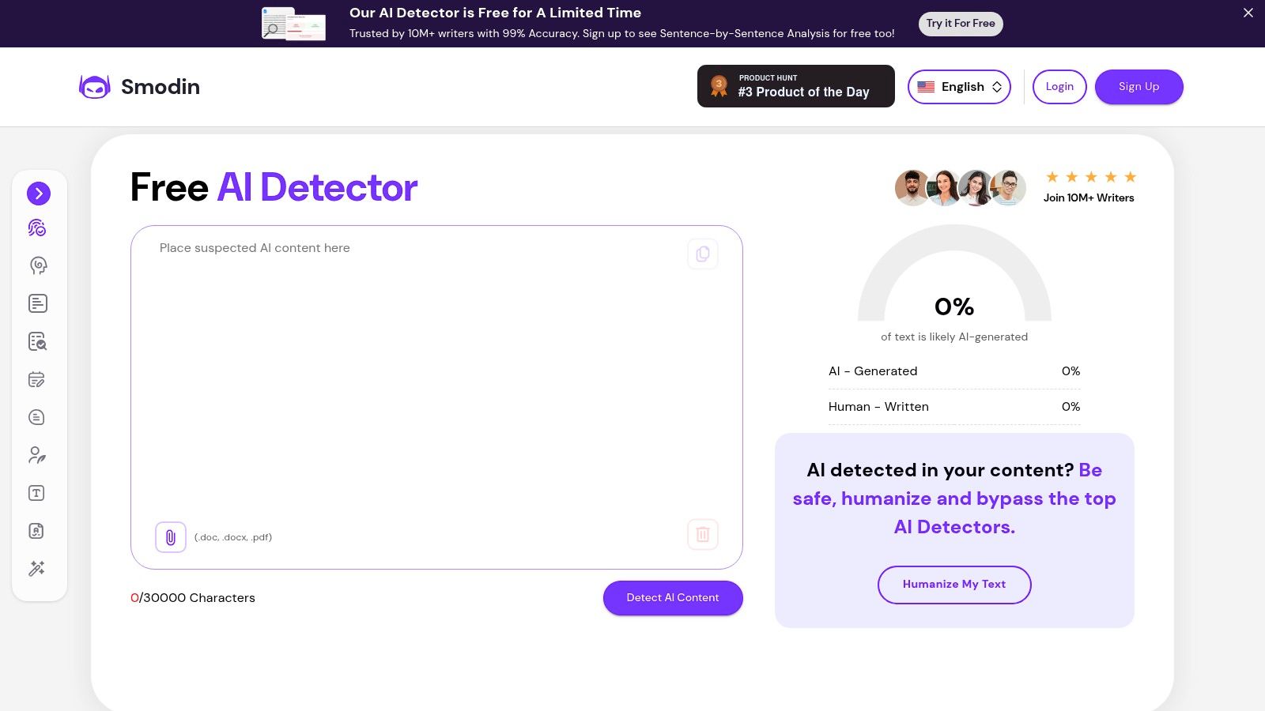Click the copy icon inside the text box
This screenshot has height=711, width=1265.
click(703, 254)
